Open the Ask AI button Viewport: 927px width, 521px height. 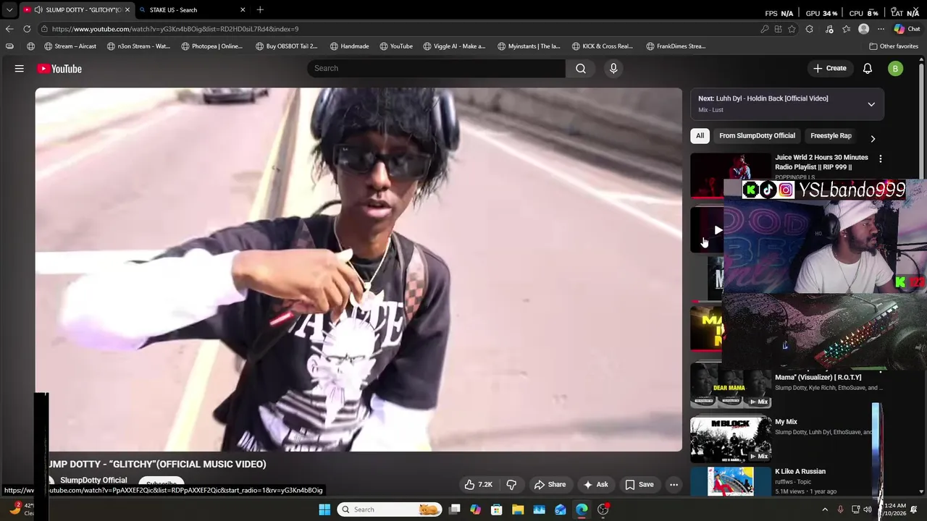[595, 485]
